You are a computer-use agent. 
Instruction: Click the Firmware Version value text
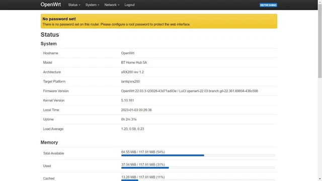click(x=189, y=91)
